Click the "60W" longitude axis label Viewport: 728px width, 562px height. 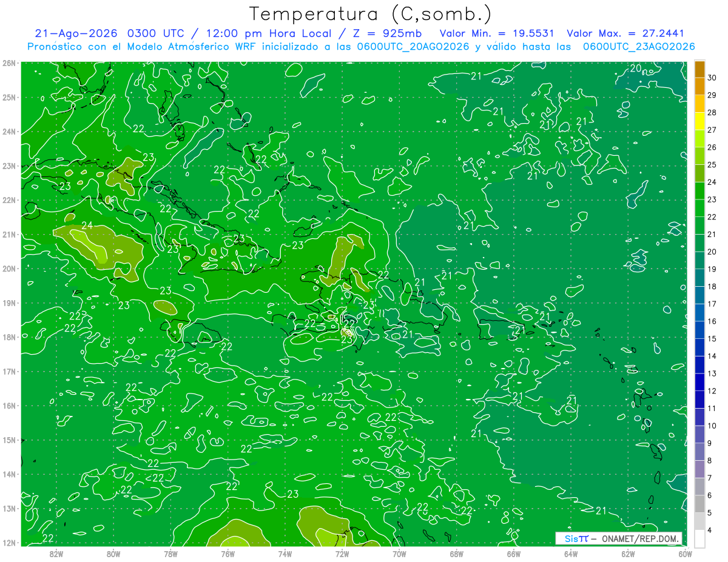685,554
